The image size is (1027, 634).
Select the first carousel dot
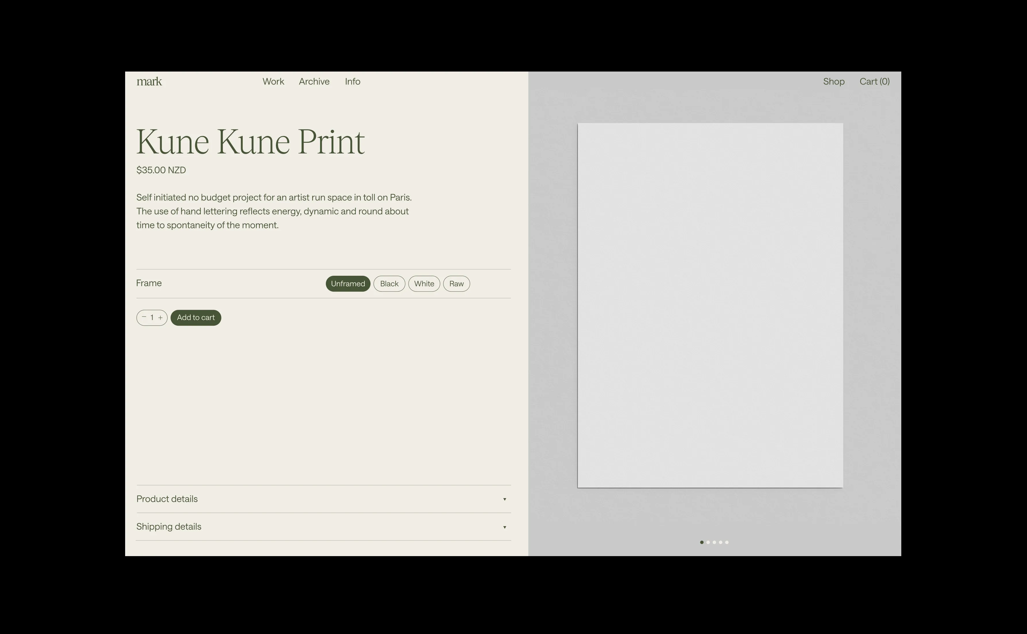tap(702, 542)
